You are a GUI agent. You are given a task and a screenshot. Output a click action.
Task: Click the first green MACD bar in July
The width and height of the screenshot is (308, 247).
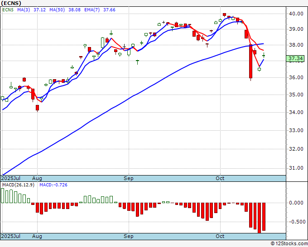[x=2, y=195]
